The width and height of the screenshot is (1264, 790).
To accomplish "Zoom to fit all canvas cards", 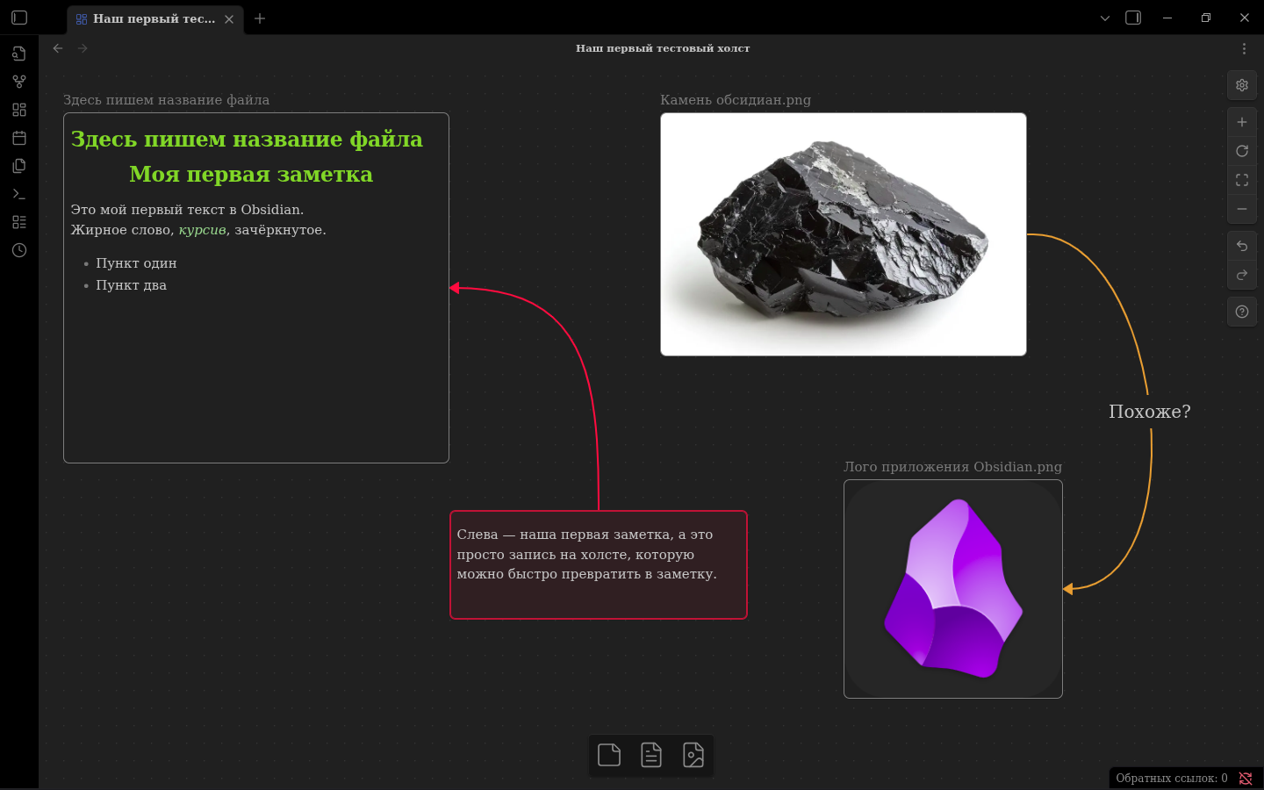I will click(1242, 180).
